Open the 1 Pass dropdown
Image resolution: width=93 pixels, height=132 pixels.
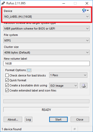pyautogui.click(x=68, y=75)
